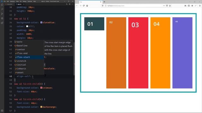Screen dimensions: 202x113
Task: Show site information icon in address bar
Action: (105, 6)
